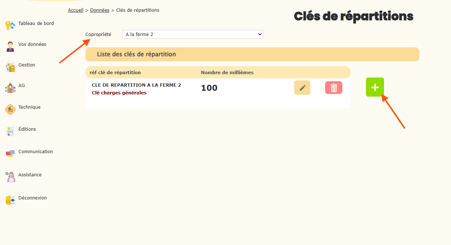Open the AG meeting icon
Screen dimensions: 451x245
coord(10,87)
